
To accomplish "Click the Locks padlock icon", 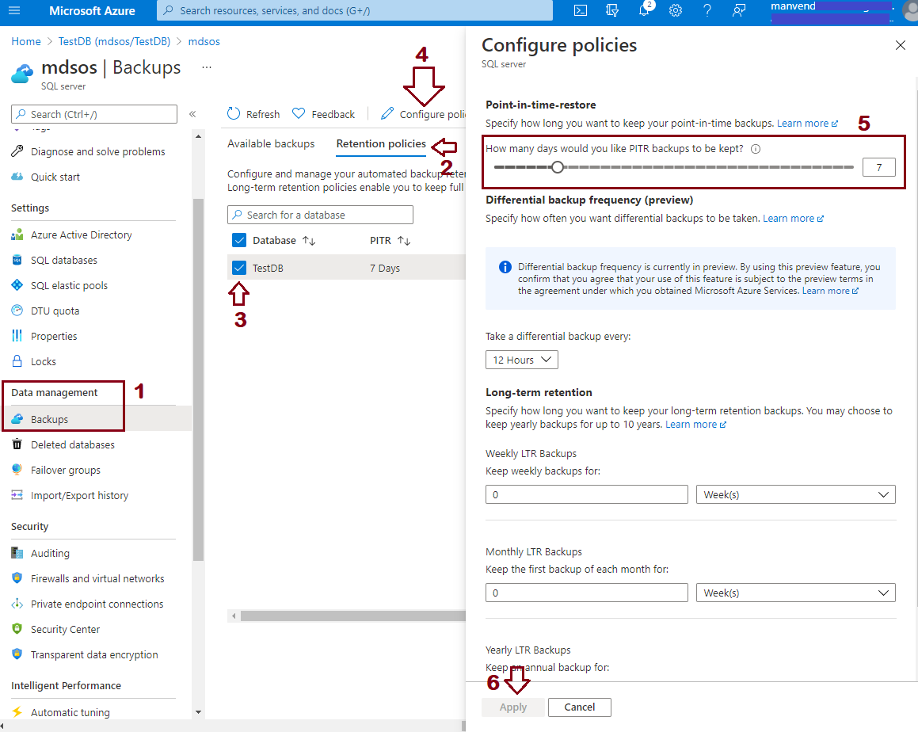I will click(17, 360).
